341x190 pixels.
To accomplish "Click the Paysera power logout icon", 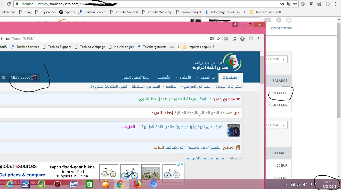I will (x=289, y=20).
